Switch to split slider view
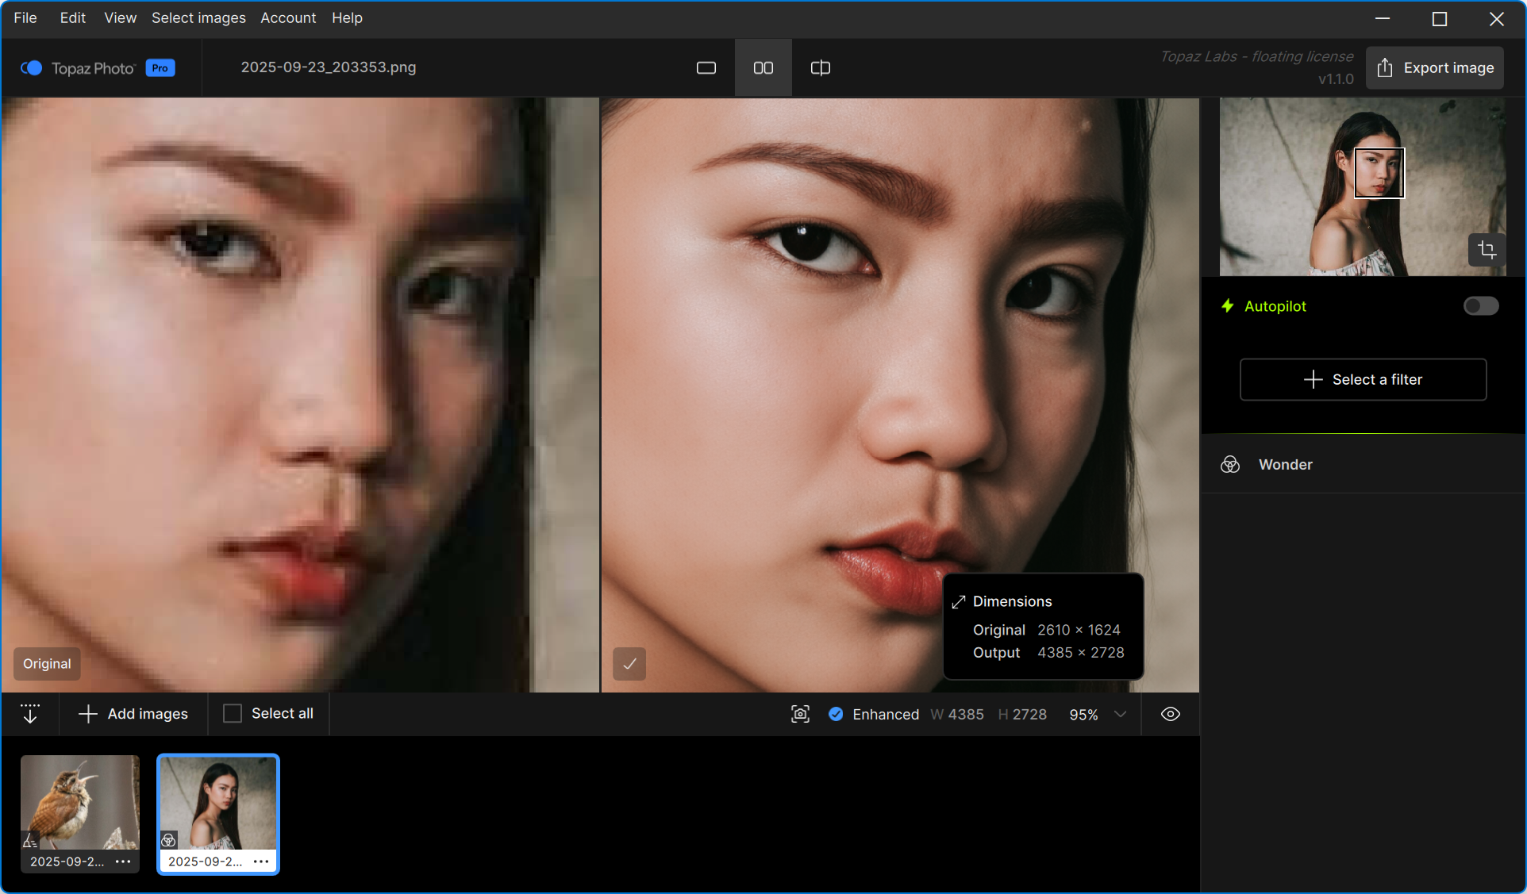Image resolution: width=1527 pixels, height=894 pixels. [820, 68]
